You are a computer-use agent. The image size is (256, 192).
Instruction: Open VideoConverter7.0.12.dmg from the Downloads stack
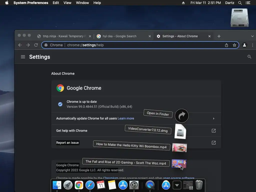pos(148,129)
